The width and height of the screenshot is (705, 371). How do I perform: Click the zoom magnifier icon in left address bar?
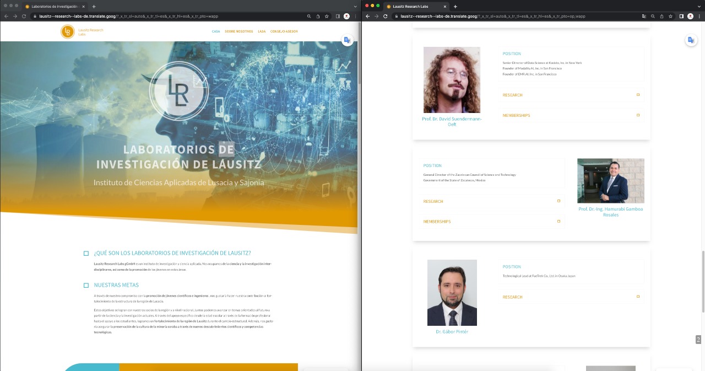[x=309, y=17]
